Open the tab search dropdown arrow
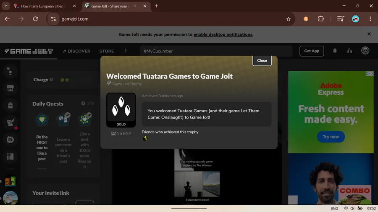 tap(6, 6)
